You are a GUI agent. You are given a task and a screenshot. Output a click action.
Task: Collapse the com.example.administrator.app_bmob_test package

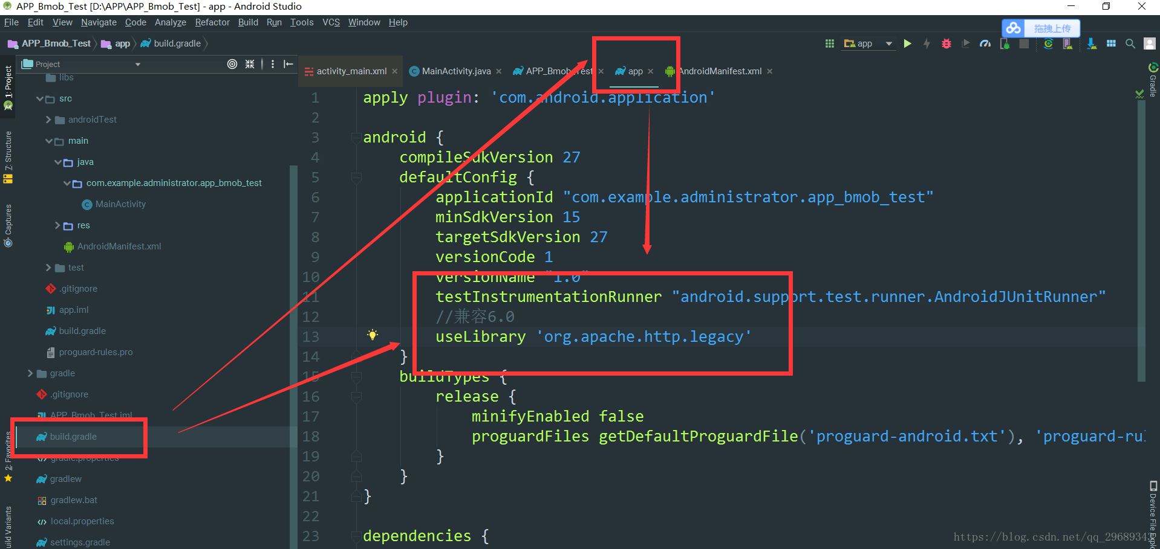[67, 183]
